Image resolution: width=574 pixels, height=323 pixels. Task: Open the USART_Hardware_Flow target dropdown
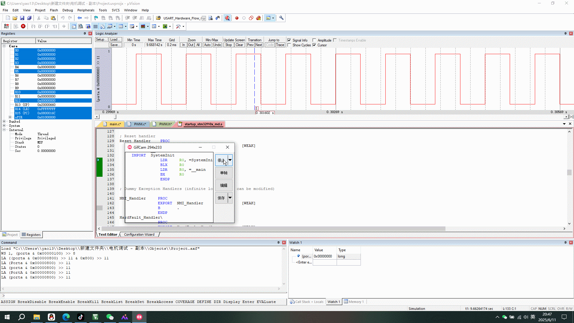click(204, 18)
